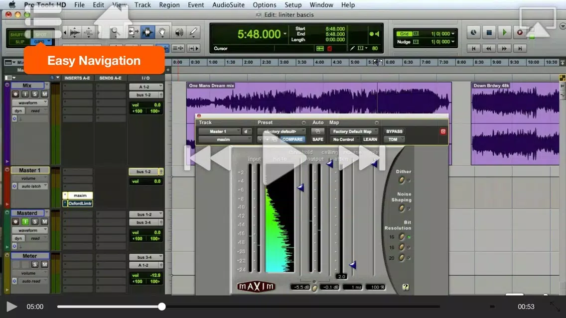
Task: Select the Selector waveform tool
Action: [x=147, y=32]
